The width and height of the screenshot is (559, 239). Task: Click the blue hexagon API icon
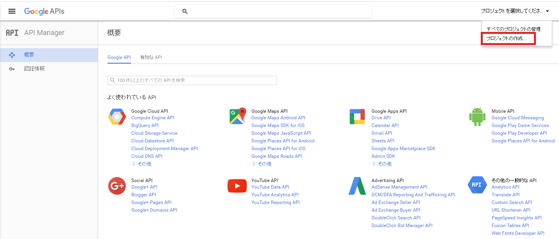[x=477, y=185]
